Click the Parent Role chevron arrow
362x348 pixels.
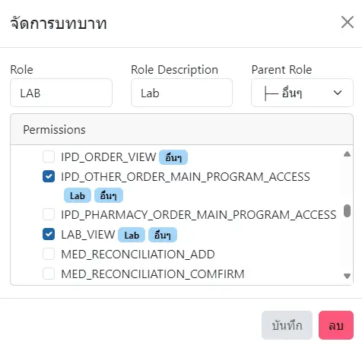[x=338, y=93]
